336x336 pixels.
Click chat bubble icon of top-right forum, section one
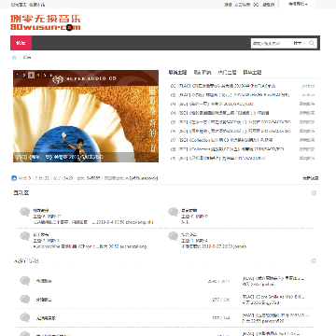pyautogui.click(x=174, y=212)
